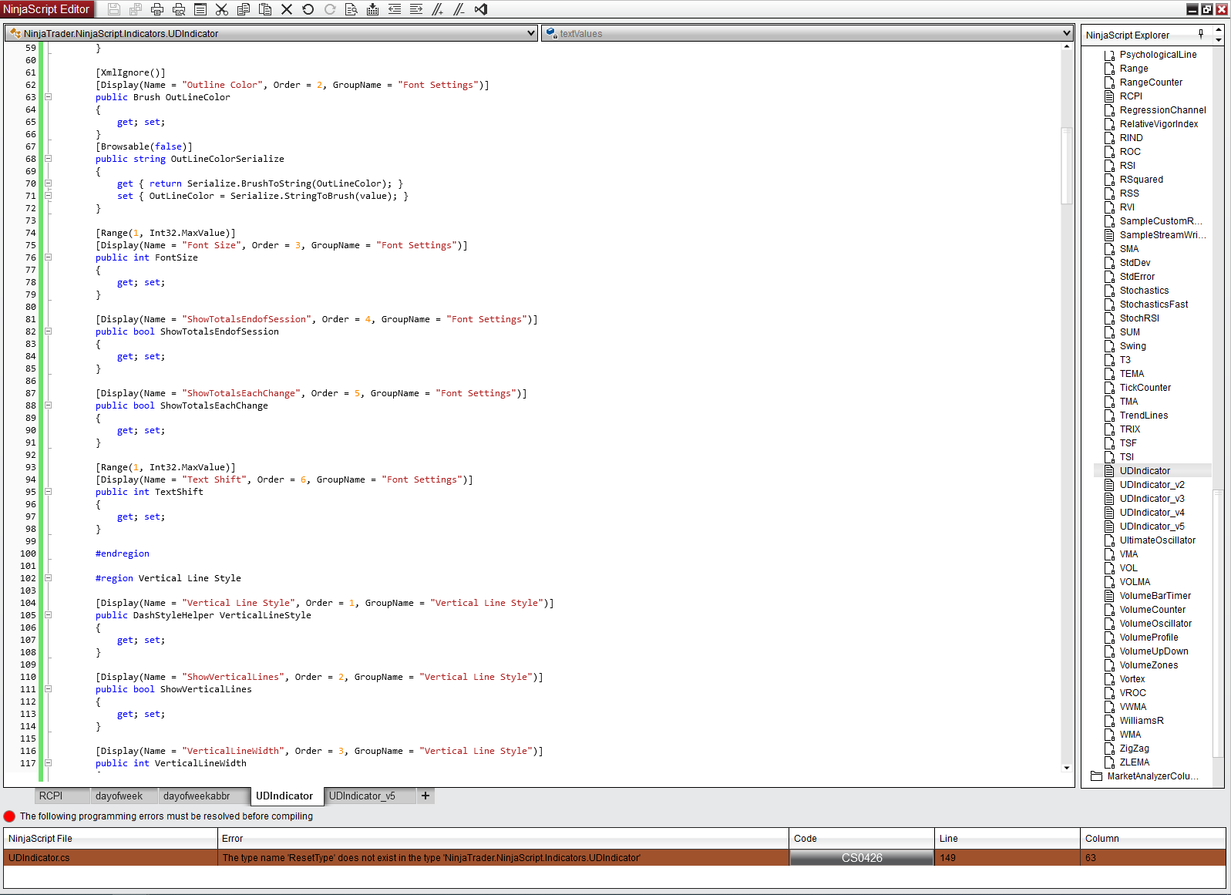
Task: Open the MarketAnalyzerColumns folder
Action: point(1145,776)
